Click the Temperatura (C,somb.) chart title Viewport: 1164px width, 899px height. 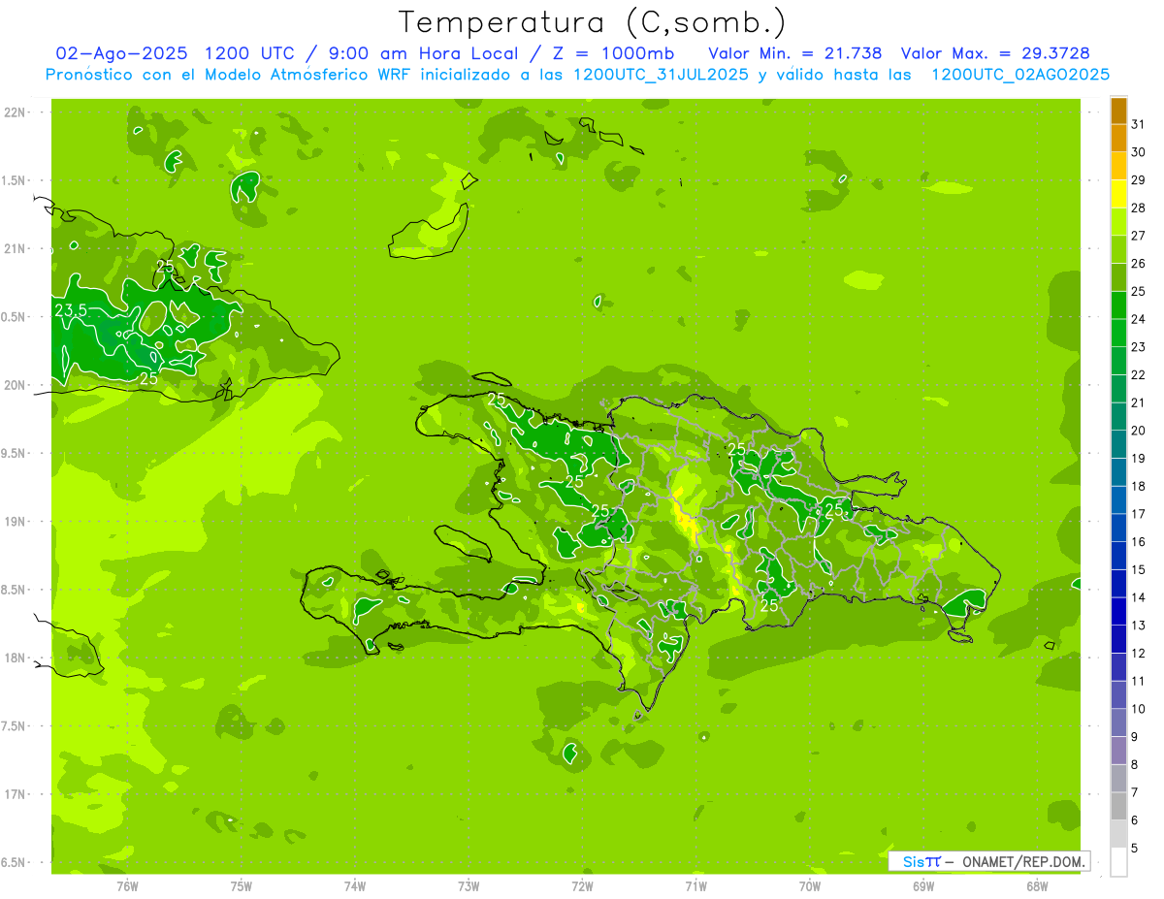pos(593,22)
